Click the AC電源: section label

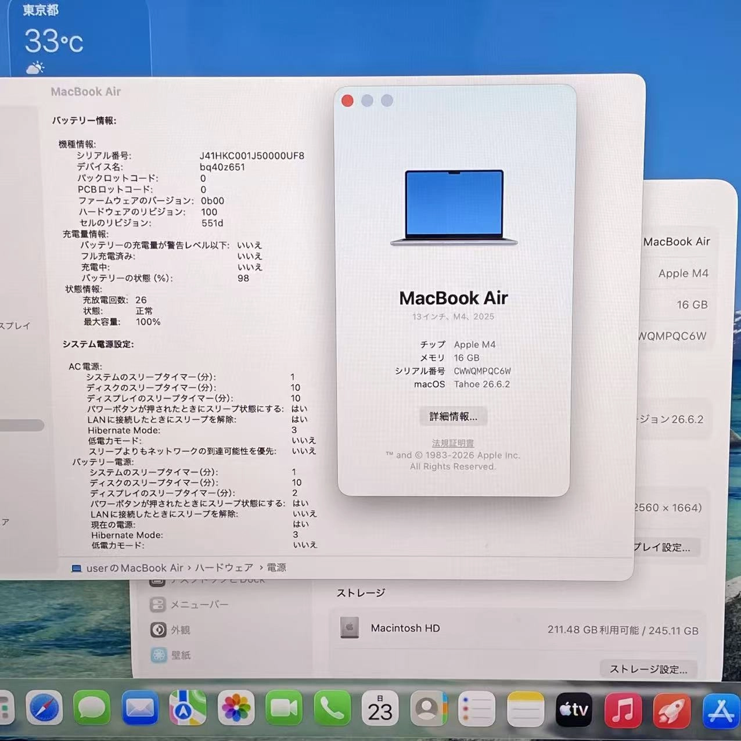[x=85, y=366]
